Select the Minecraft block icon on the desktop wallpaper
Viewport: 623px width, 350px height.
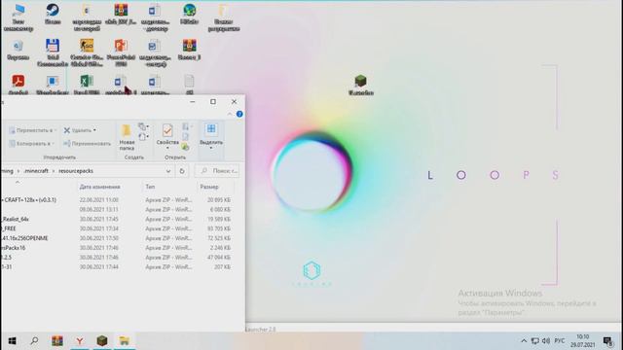point(360,85)
